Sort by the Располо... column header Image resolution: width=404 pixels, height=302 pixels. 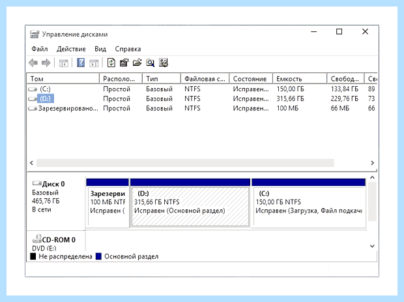pos(121,79)
